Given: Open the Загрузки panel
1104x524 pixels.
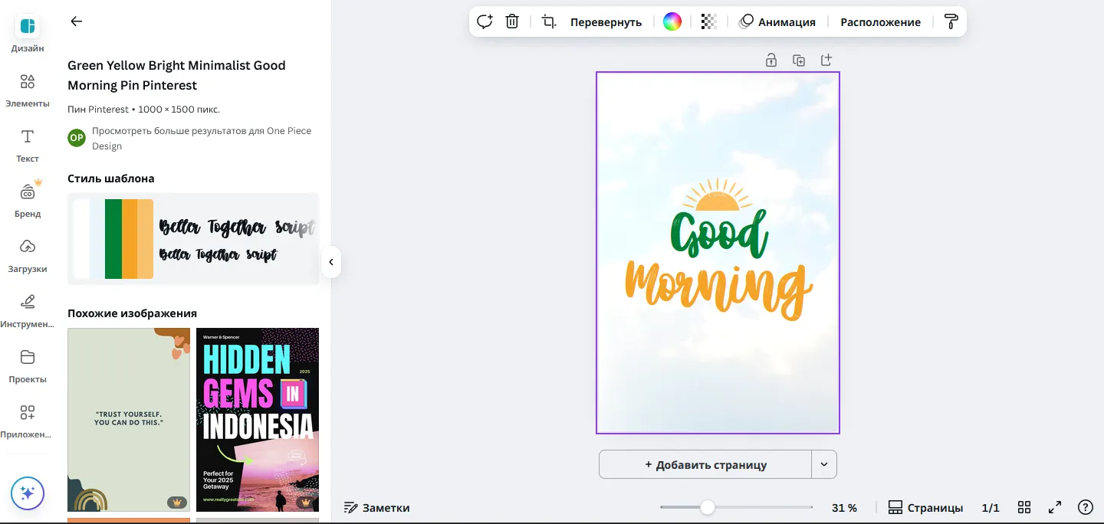Looking at the screenshot, I should click(27, 254).
